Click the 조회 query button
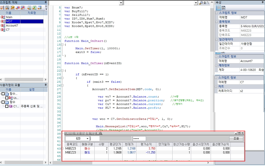 (x=236, y=139)
